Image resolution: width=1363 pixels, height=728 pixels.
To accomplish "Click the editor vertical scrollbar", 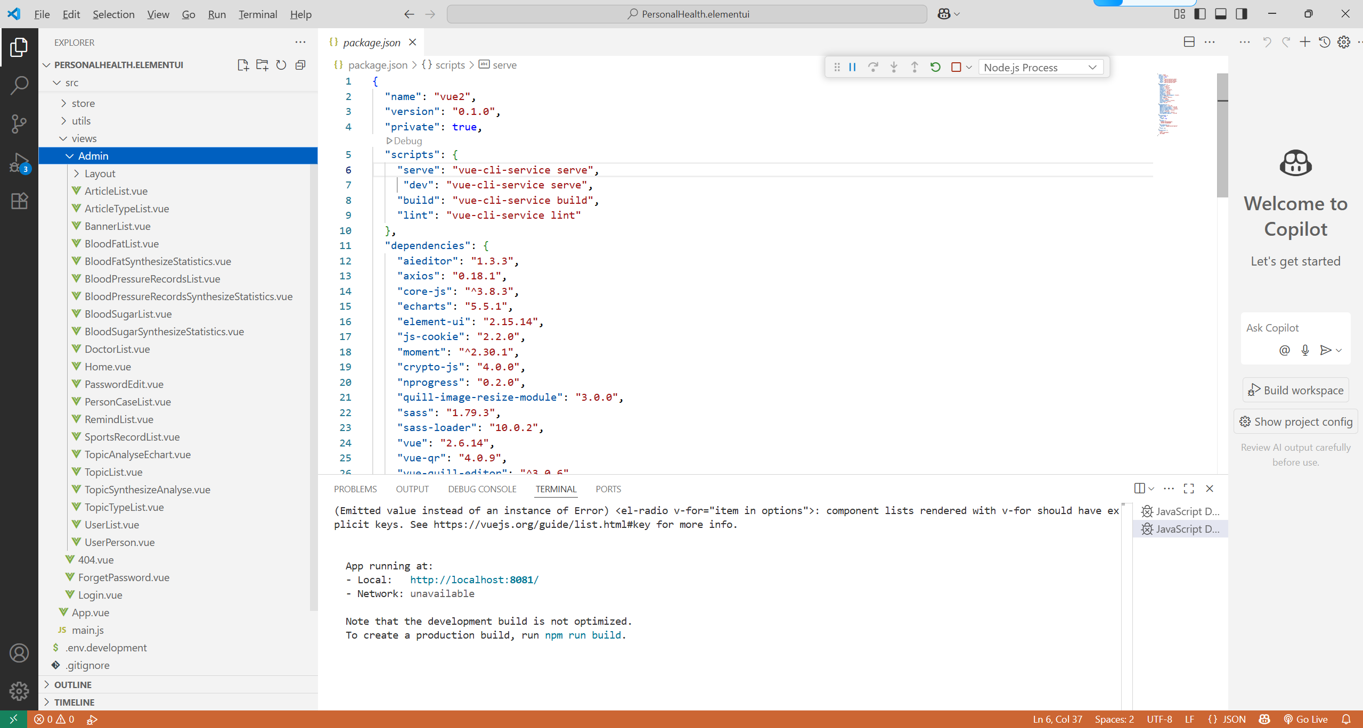I will (x=1222, y=136).
